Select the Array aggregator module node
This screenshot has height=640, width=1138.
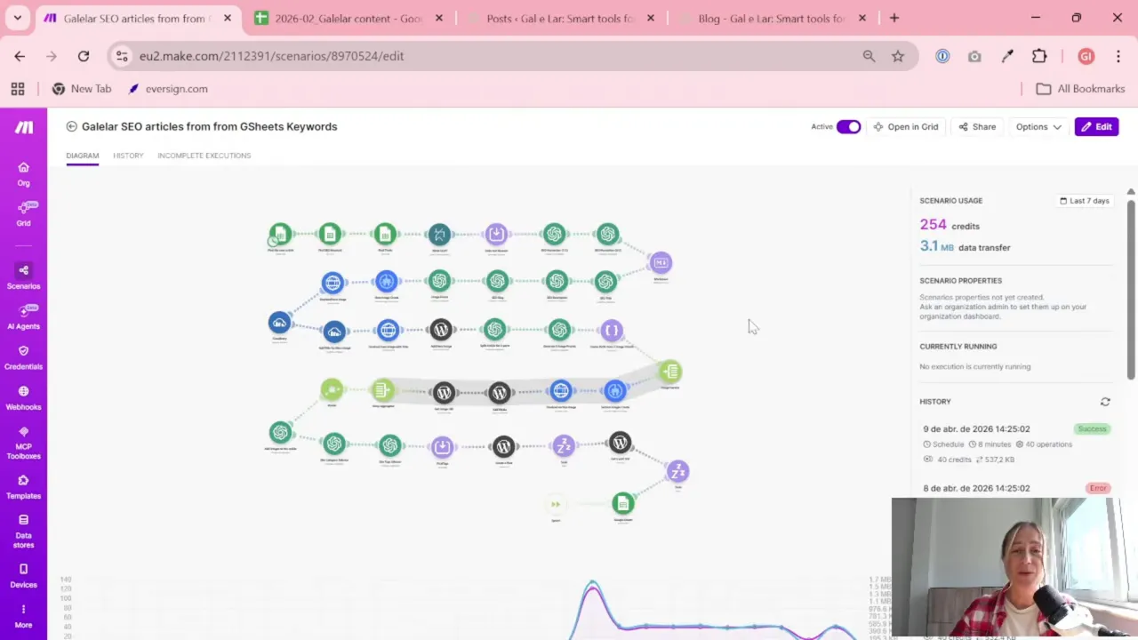pos(382,389)
